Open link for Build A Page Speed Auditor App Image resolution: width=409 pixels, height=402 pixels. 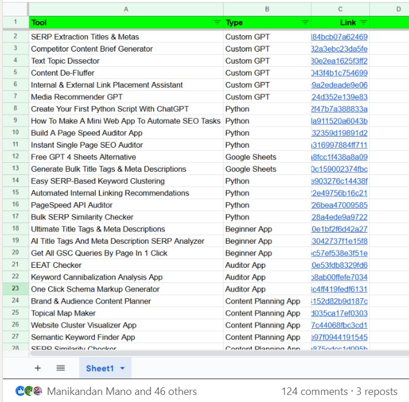click(339, 133)
